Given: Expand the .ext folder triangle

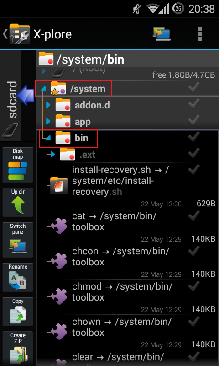Looking at the screenshot, I should click(52, 154).
